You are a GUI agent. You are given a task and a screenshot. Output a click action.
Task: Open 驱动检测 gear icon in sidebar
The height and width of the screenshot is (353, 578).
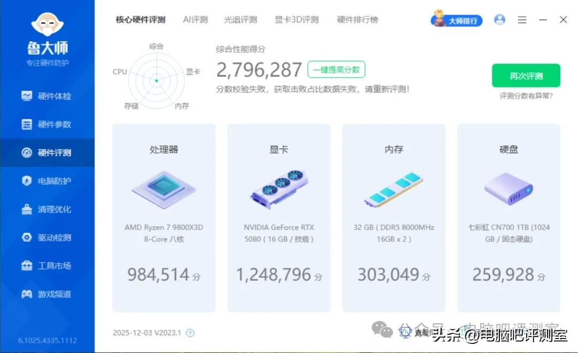click(x=27, y=237)
